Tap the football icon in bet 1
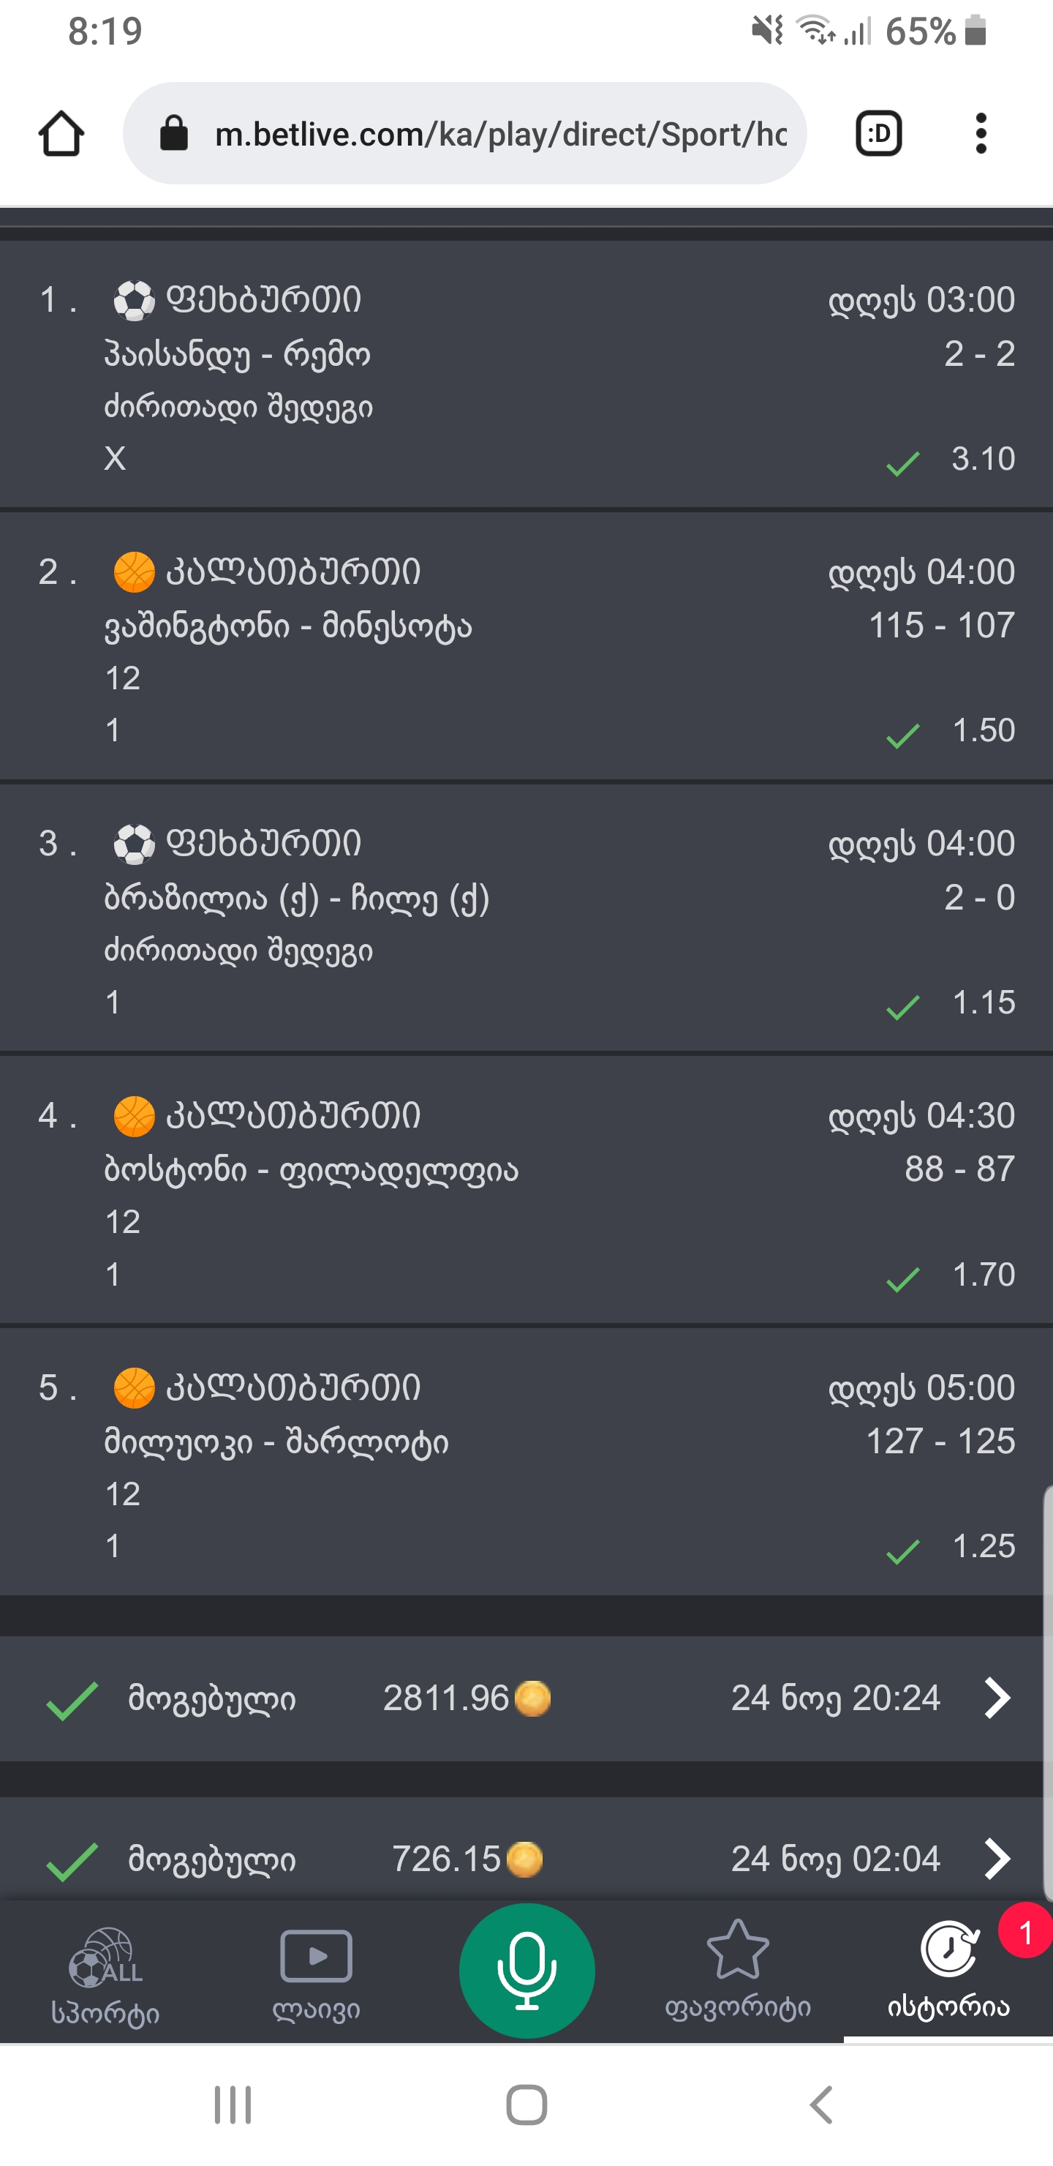The width and height of the screenshot is (1053, 2166). pyautogui.click(x=135, y=300)
